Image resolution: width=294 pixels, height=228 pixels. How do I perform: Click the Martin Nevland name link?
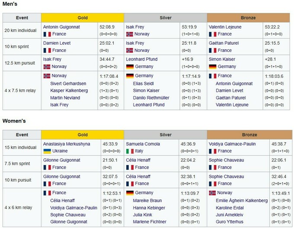pos(65,98)
